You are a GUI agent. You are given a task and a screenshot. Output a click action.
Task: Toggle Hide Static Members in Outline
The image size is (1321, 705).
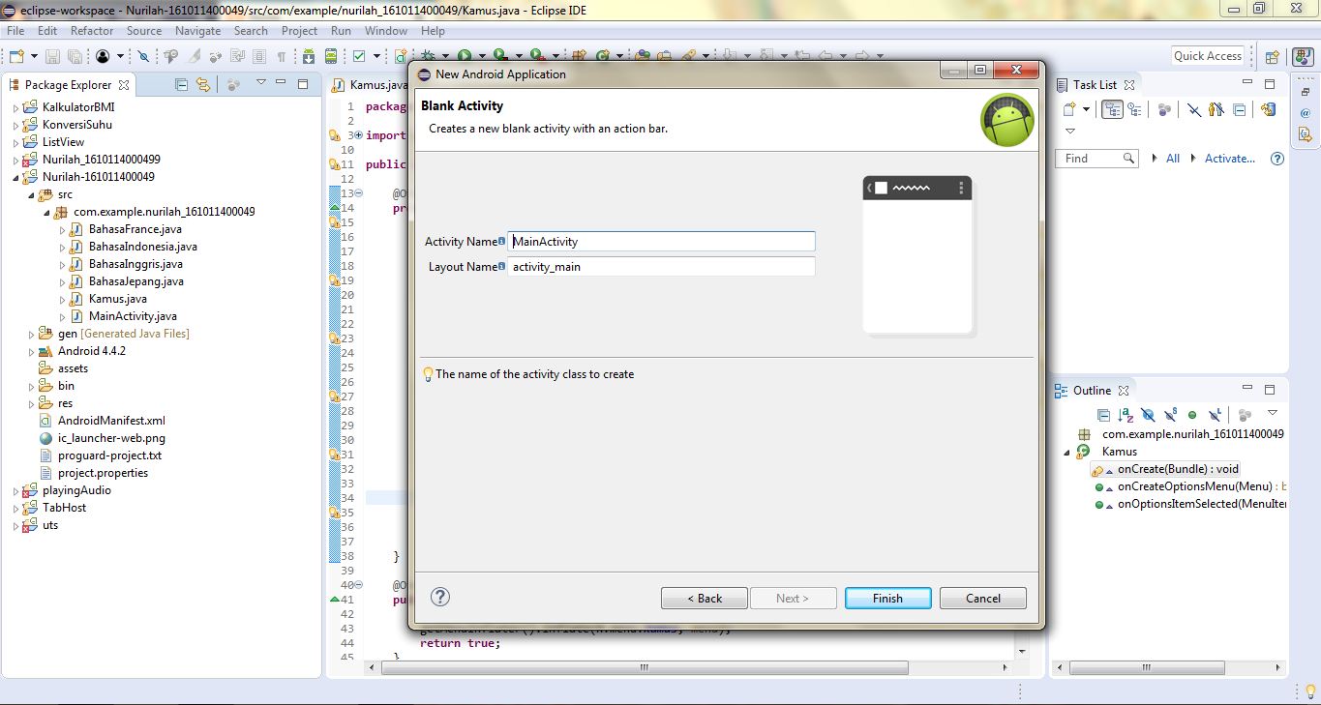(1169, 415)
